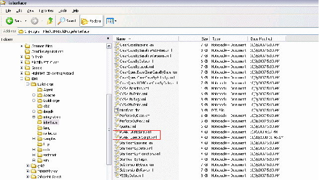Image resolution: width=319 pixels, height=180 pixels.
Task: Open the View menu
Action: [x=30, y=10]
